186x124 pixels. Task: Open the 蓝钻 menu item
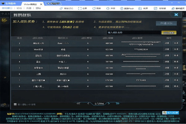(38, 8)
